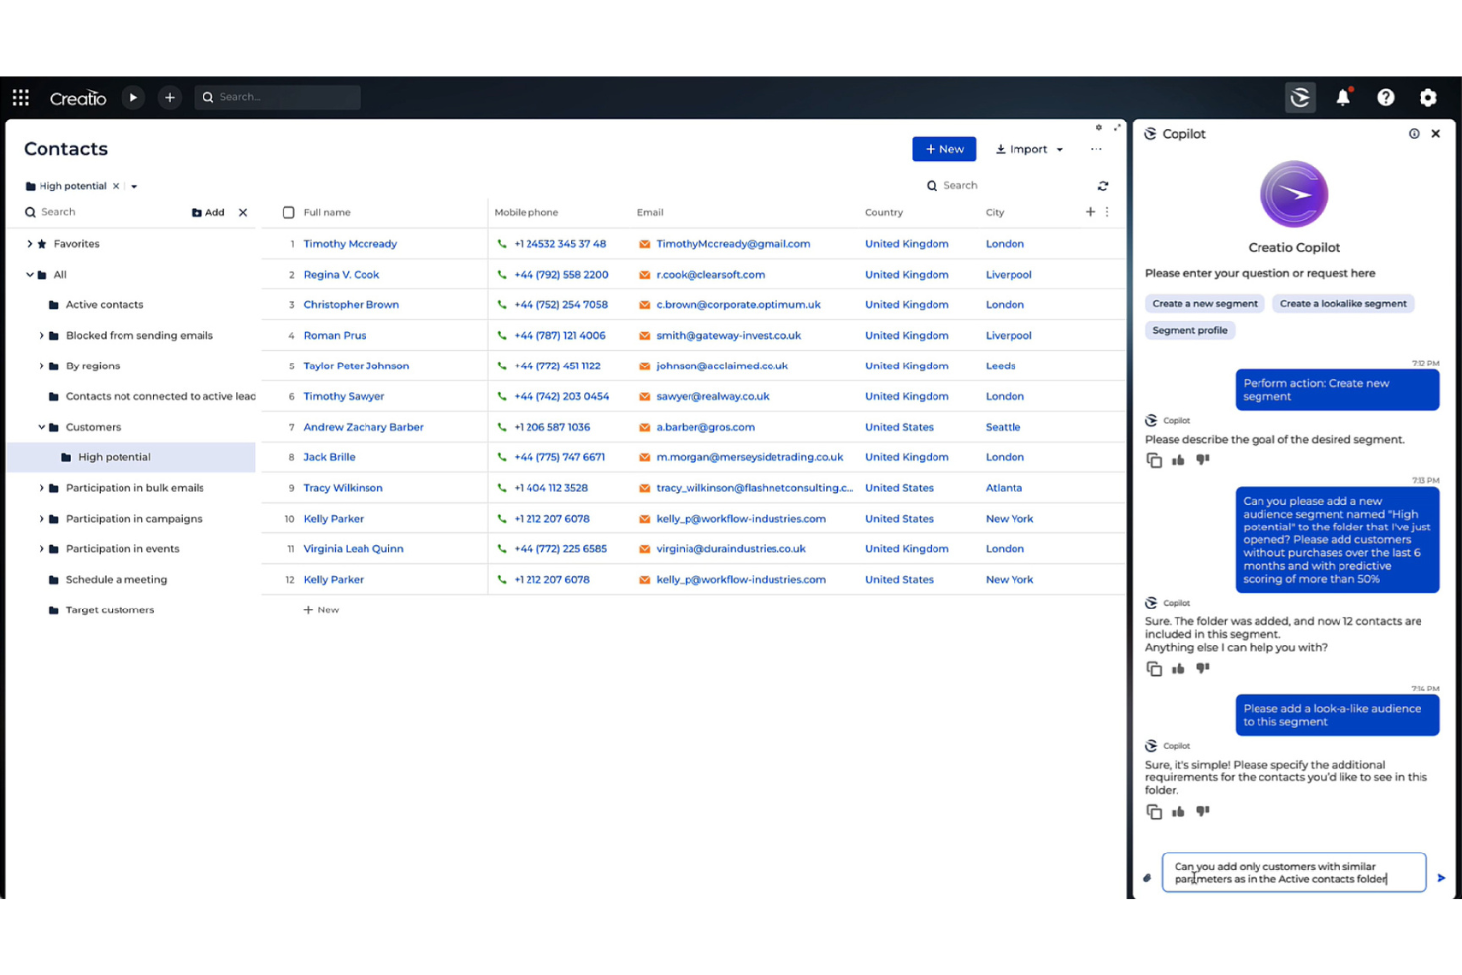
Task: Copy Copilot's latest response
Action: pyautogui.click(x=1154, y=811)
